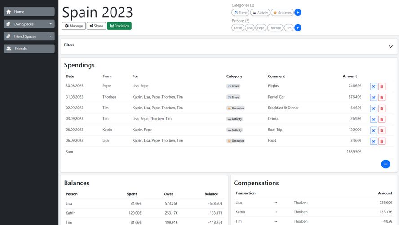Select the Thorben person tag
Screen dimensions: 399x225
pyautogui.click(x=275, y=28)
